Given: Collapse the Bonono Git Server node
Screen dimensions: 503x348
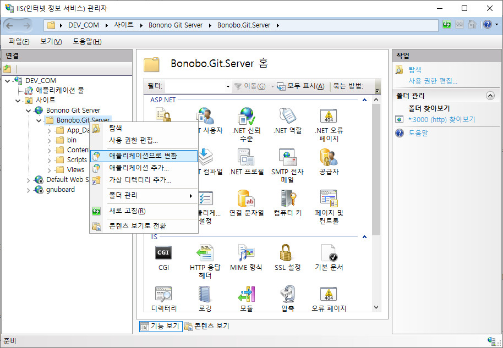Looking at the screenshot, I should (28, 111).
